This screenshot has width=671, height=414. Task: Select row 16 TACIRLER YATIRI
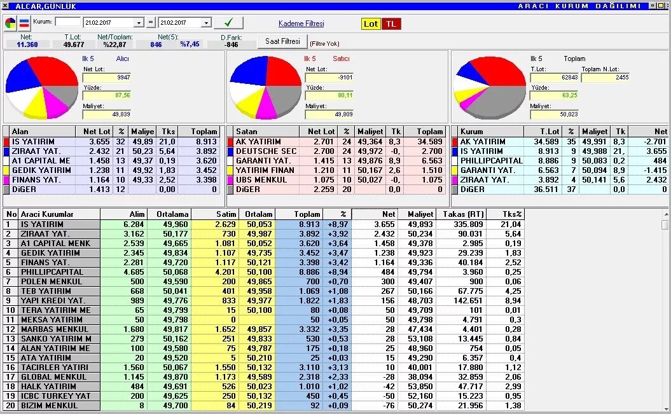pyautogui.click(x=264, y=368)
